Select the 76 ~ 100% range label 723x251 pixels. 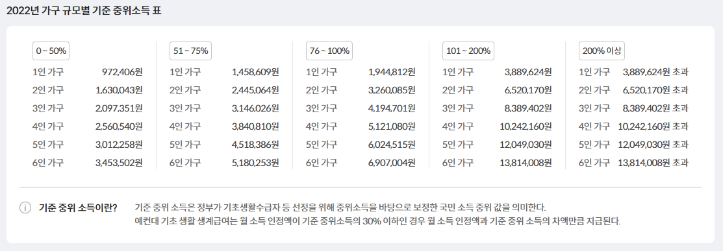click(x=329, y=51)
